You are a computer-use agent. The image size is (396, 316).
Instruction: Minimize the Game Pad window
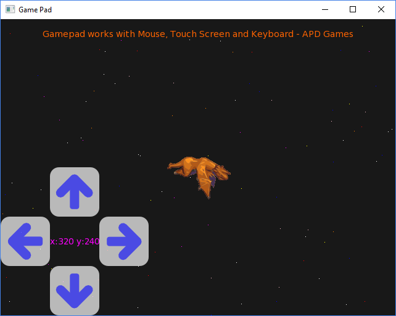point(324,9)
